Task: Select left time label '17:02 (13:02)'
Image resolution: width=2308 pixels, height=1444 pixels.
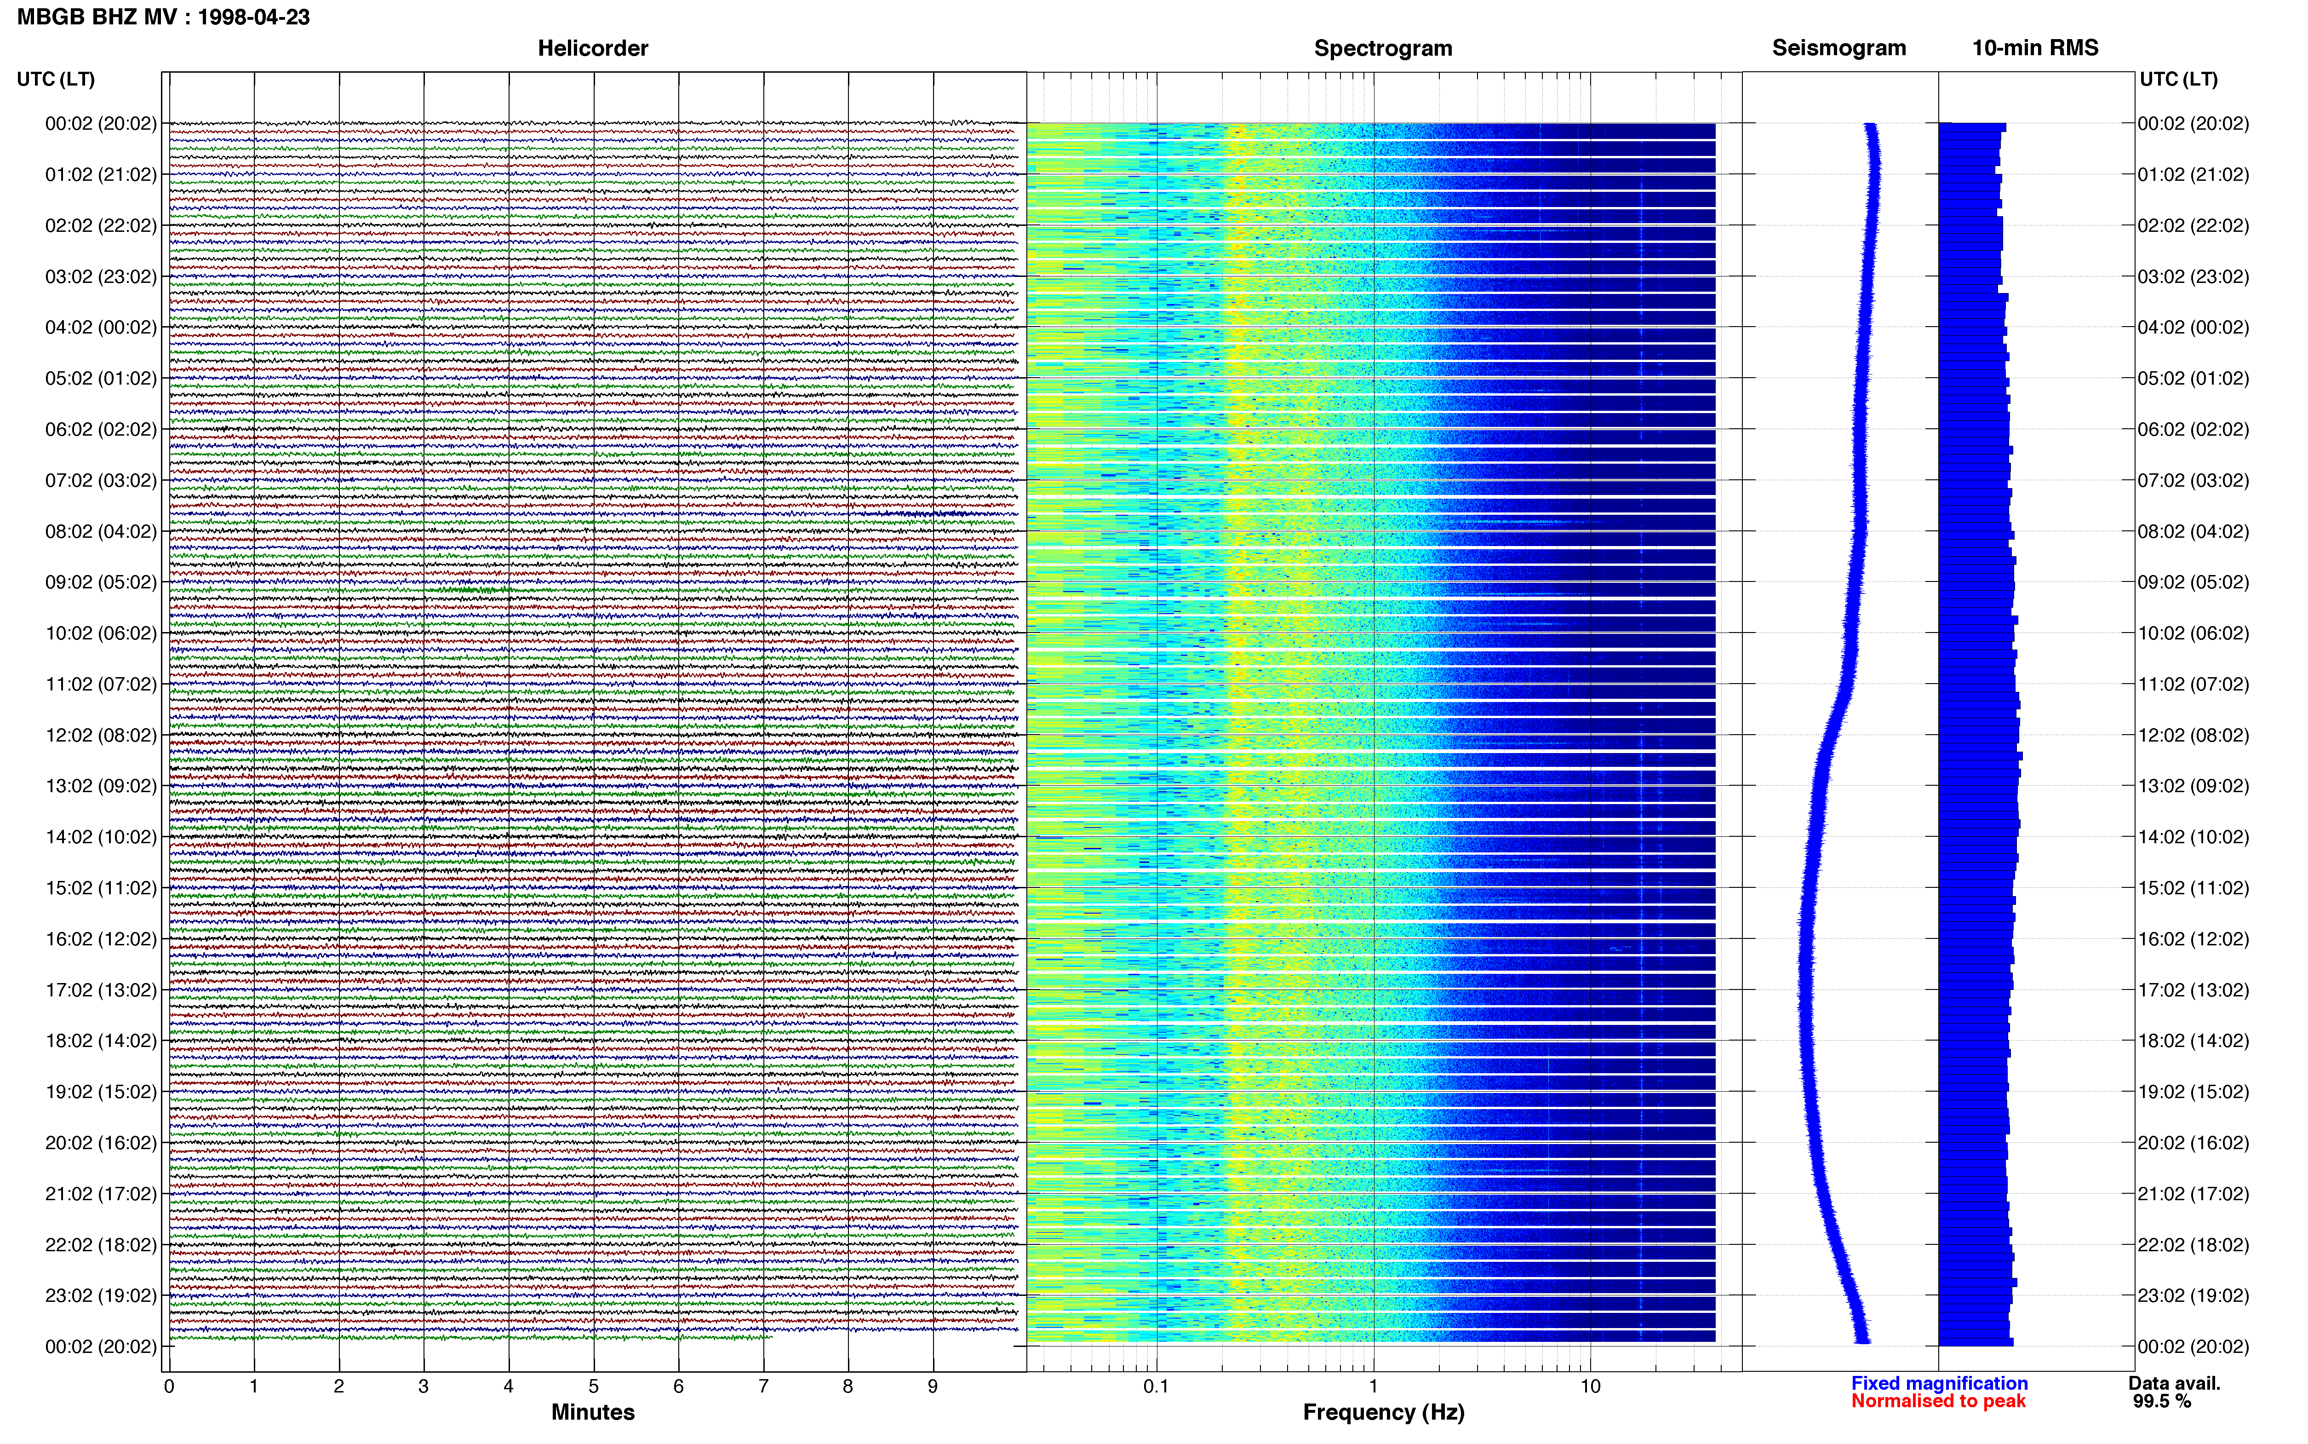Action: tap(101, 990)
